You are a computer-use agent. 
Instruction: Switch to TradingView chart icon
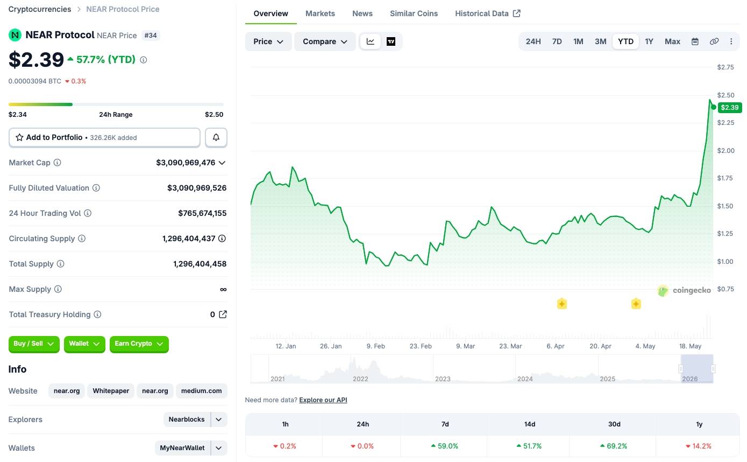[x=391, y=41]
